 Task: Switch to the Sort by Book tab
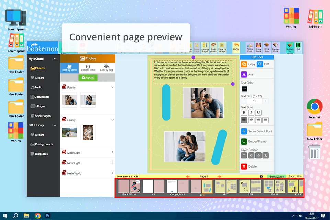click(69, 68)
